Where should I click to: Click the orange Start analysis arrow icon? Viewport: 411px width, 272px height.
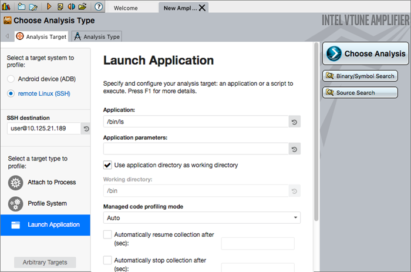(49, 6)
